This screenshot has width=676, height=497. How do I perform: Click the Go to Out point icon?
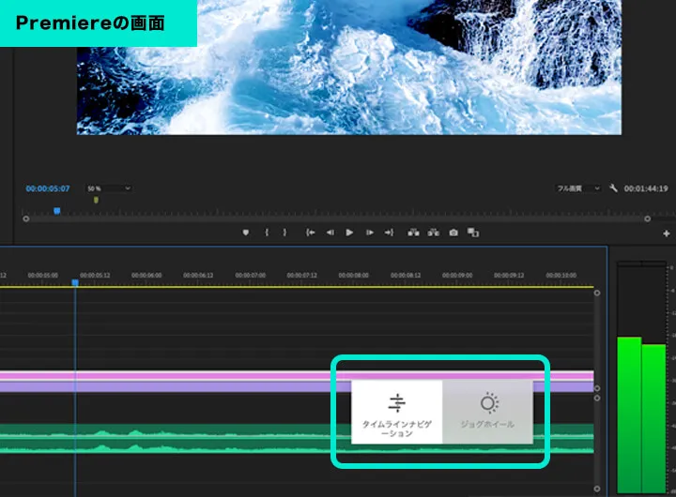pyautogui.click(x=389, y=233)
